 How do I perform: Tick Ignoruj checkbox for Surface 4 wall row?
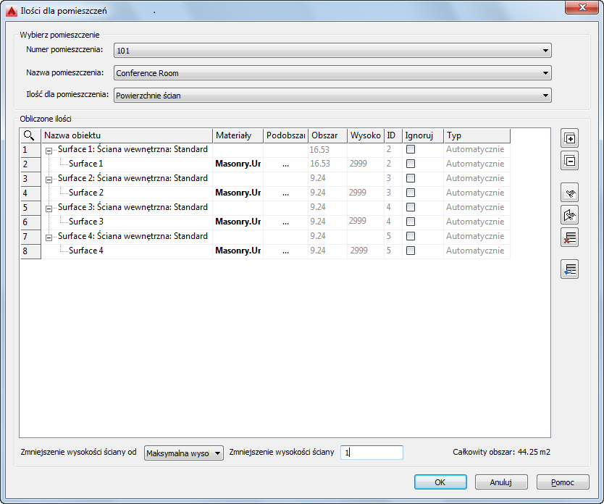point(411,236)
